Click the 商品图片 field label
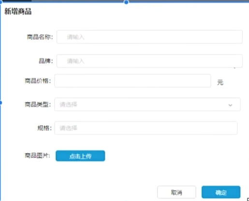249x201 pixels. [x=37, y=156]
